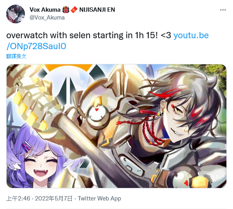This screenshot has width=233, height=209.
Task: Open the youtu.be stream link
Action: point(191,35)
